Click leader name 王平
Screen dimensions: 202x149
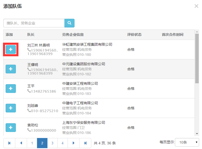pos(31,86)
